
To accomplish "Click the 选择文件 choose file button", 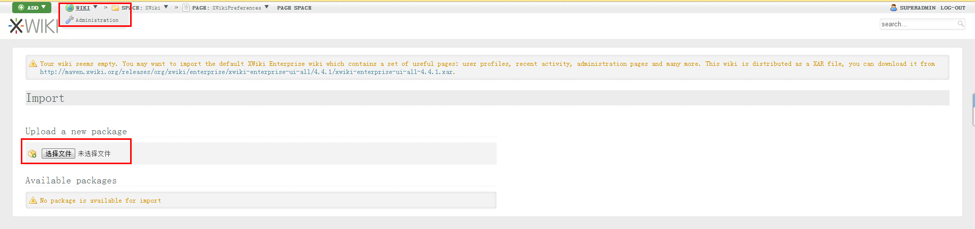I will [58, 154].
